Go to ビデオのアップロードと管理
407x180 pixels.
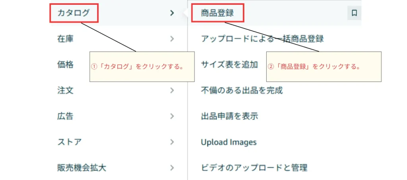pos(254,168)
